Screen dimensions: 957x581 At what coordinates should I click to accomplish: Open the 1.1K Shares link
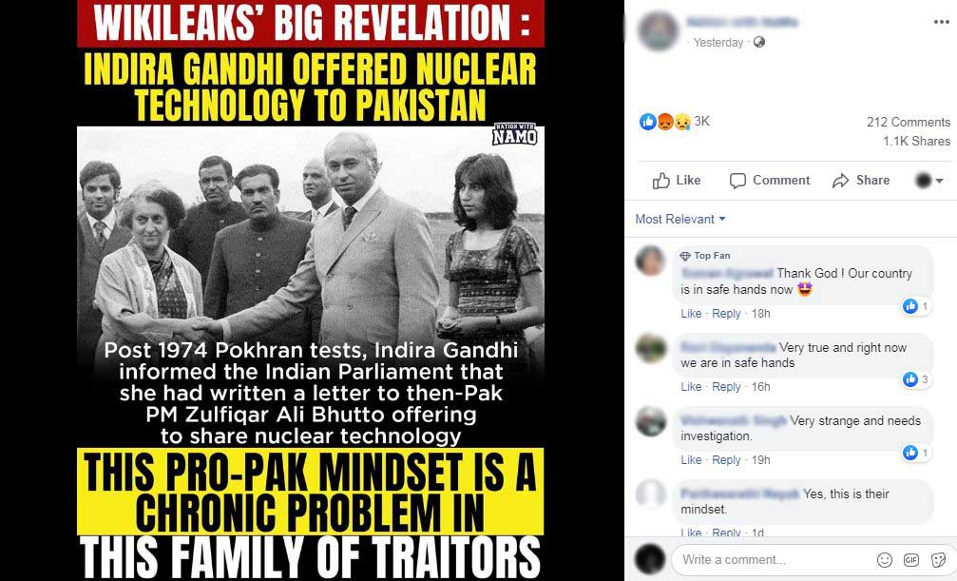[916, 141]
